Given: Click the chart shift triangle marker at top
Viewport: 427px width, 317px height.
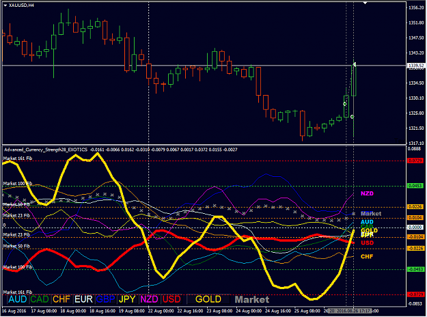Looking at the screenshot, I should 366,3.
